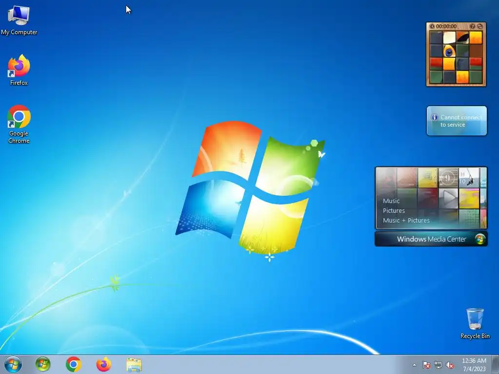
Task: Click the play arrow tile in the Media Center gadget
Action: click(448, 198)
